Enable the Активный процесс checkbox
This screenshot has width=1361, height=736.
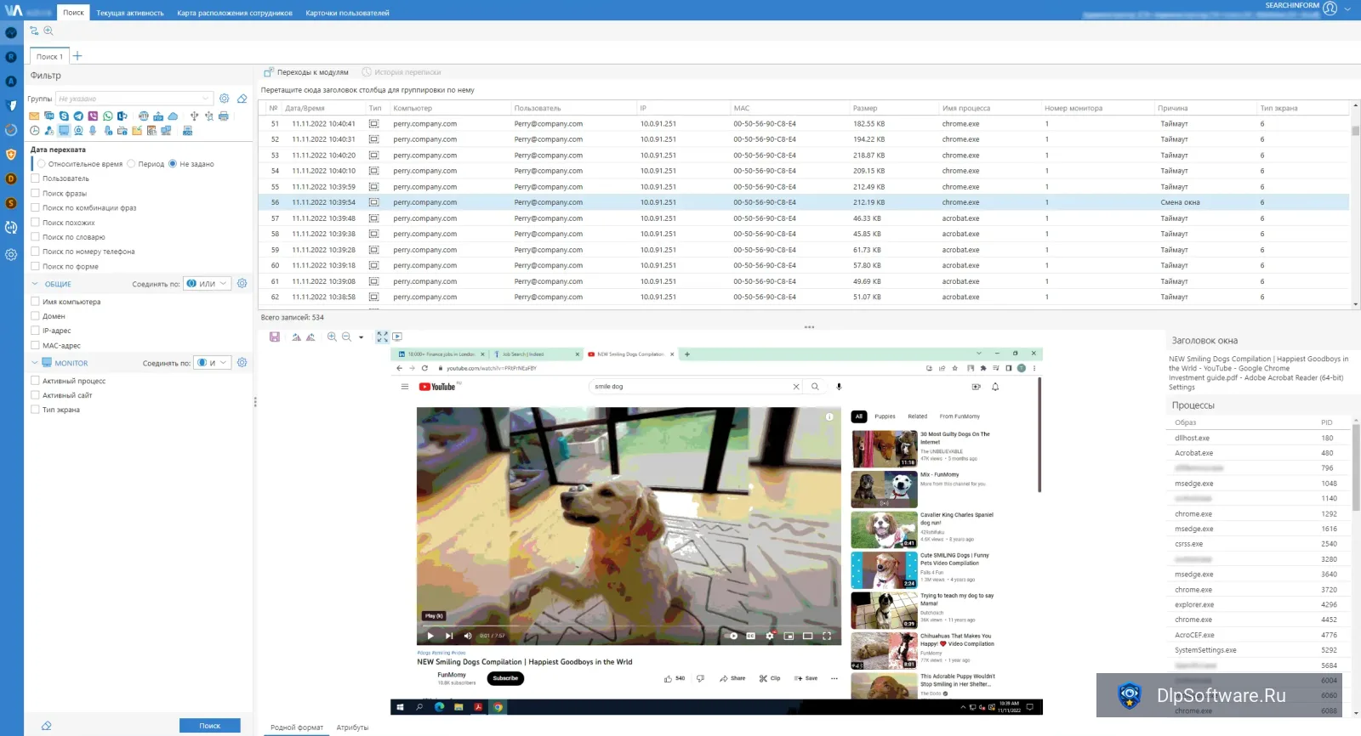(x=35, y=381)
